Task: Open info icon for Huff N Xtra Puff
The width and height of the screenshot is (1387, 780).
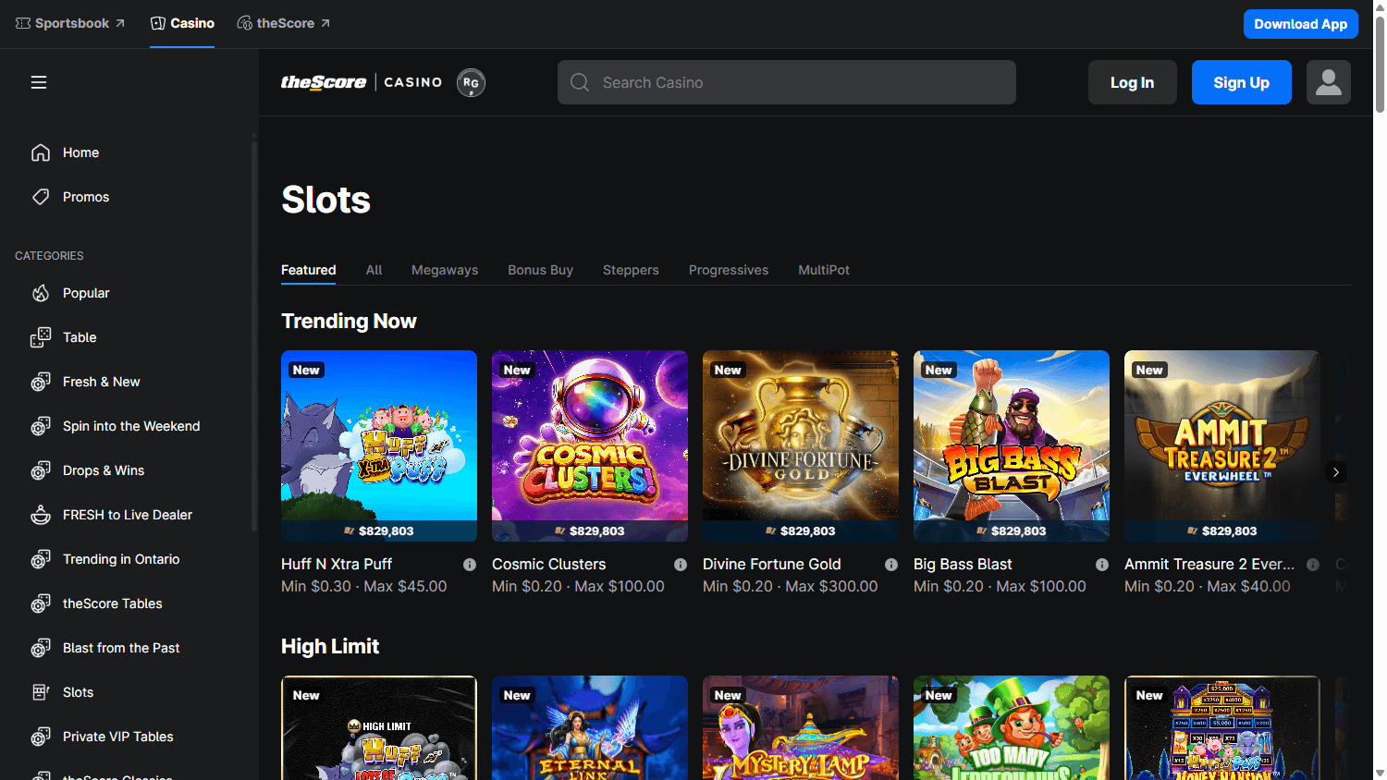Action: click(x=470, y=565)
